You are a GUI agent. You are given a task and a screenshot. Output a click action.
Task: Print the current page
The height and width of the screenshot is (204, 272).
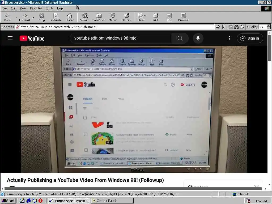[x=155, y=17]
